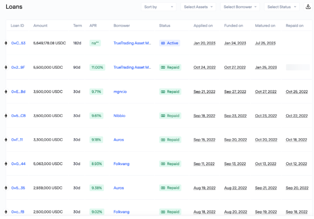Open loan ID 0x0...44
Screen dimensions: 314x219
(x=18, y=164)
